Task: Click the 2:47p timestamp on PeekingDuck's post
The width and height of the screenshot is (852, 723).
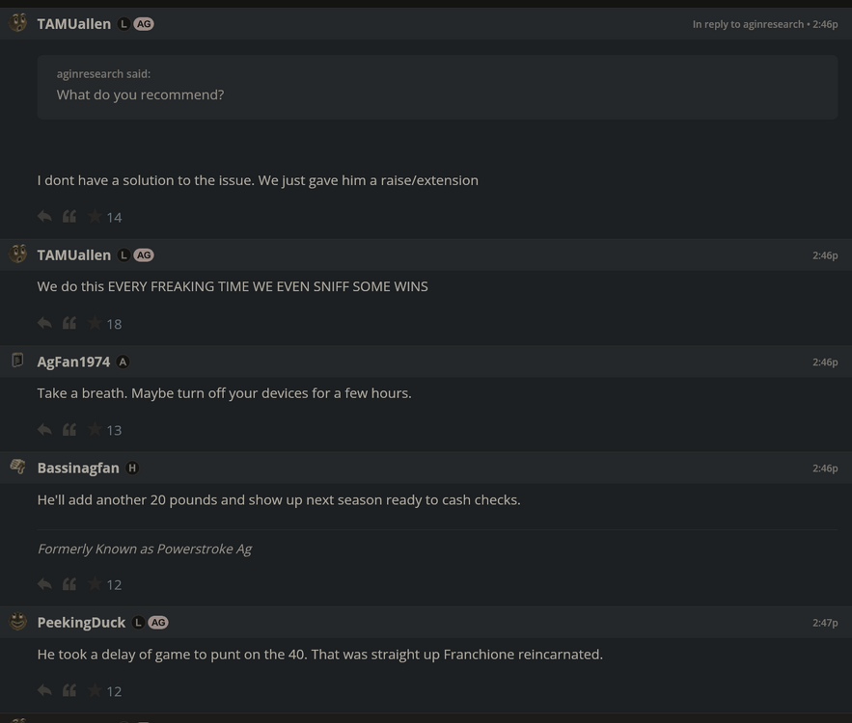Action: pos(828,622)
